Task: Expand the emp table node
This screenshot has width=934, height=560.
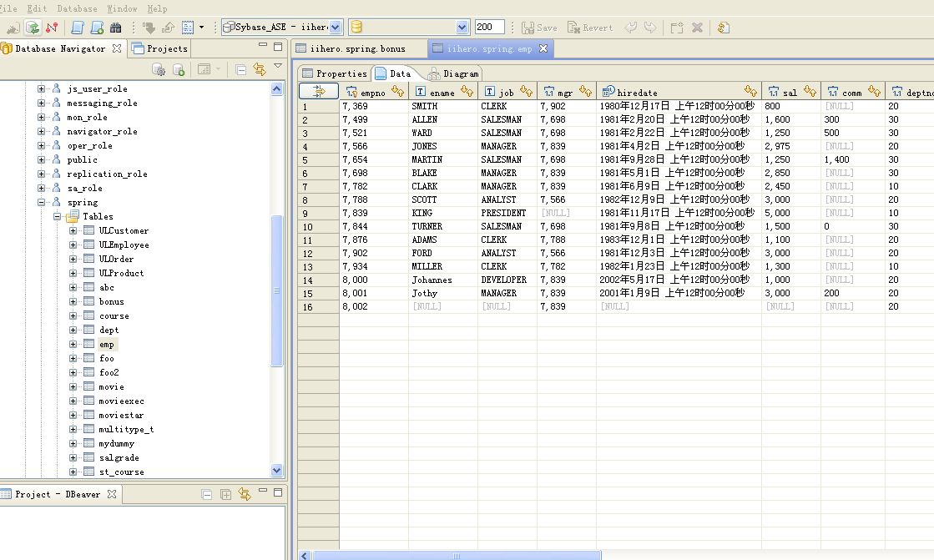Action: pos(73,345)
